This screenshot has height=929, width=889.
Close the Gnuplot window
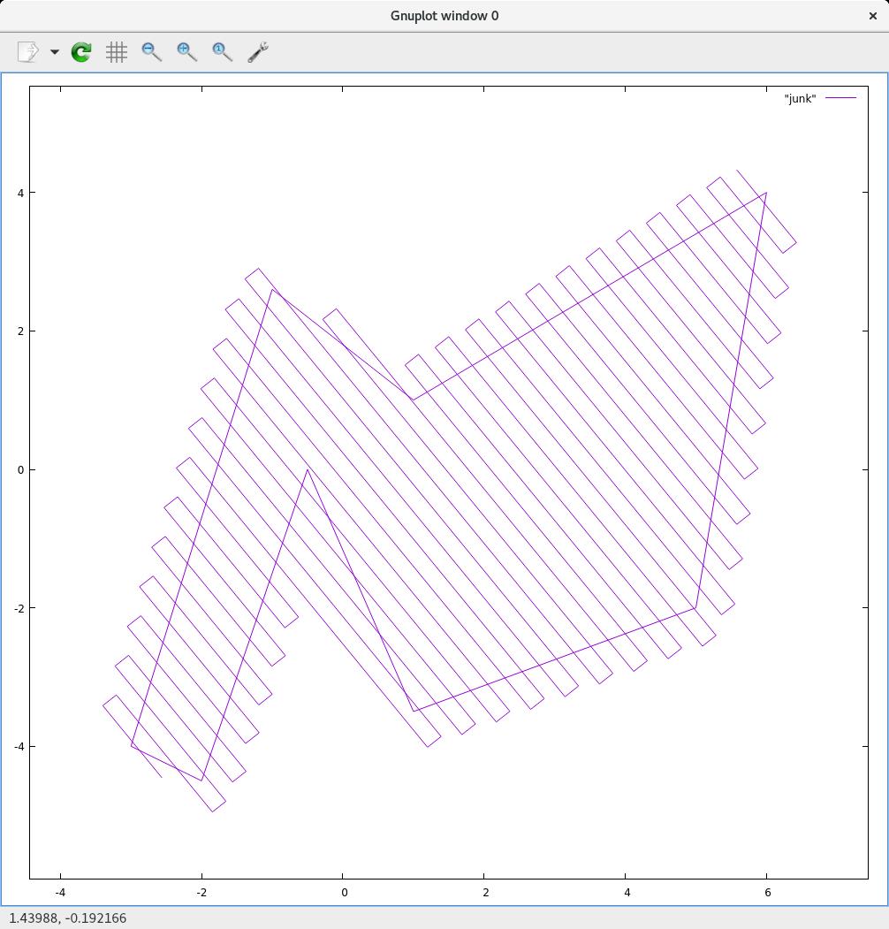872,16
